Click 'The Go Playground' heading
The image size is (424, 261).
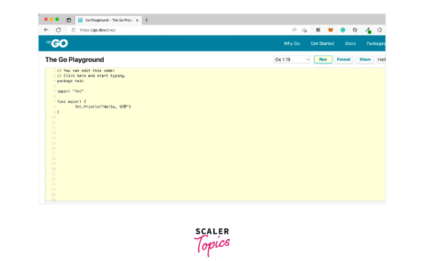pos(74,60)
